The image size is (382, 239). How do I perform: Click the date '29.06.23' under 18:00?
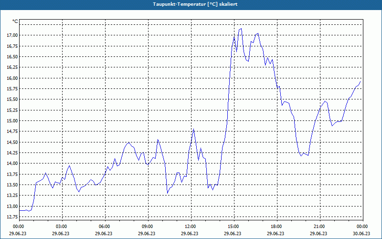[276, 233]
